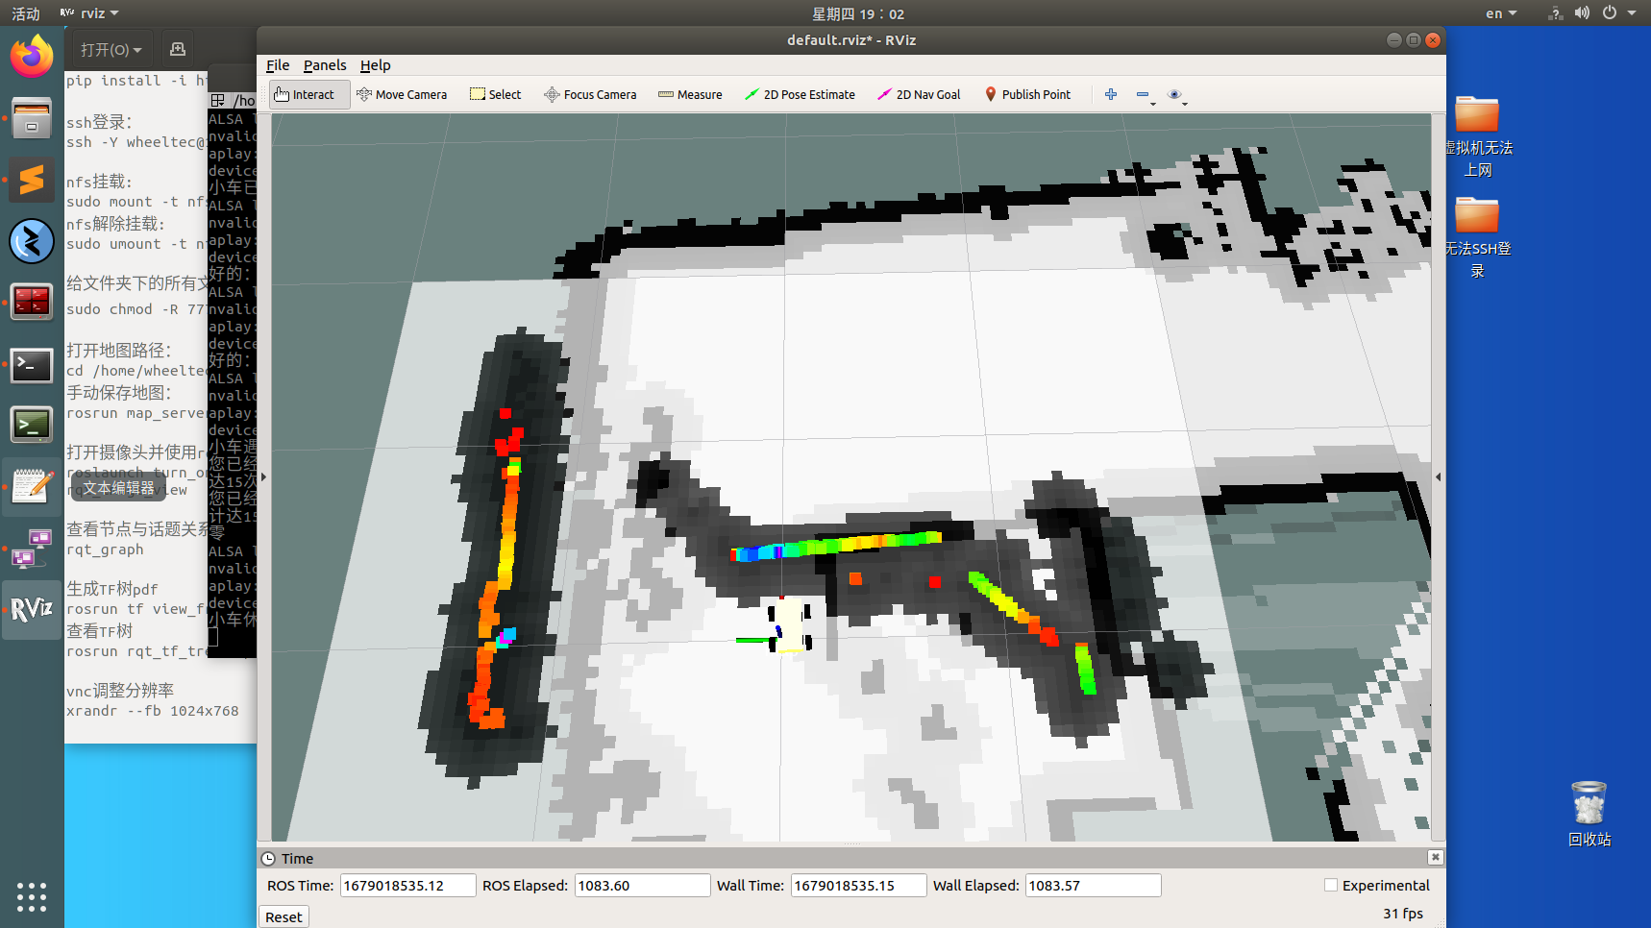This screenshot has width=1651, height=928.
Task: Click the 31 fps status text
Action: (x=1403, y=913)
